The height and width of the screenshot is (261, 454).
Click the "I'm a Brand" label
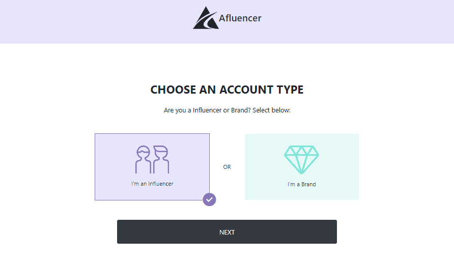coord(301,184)
